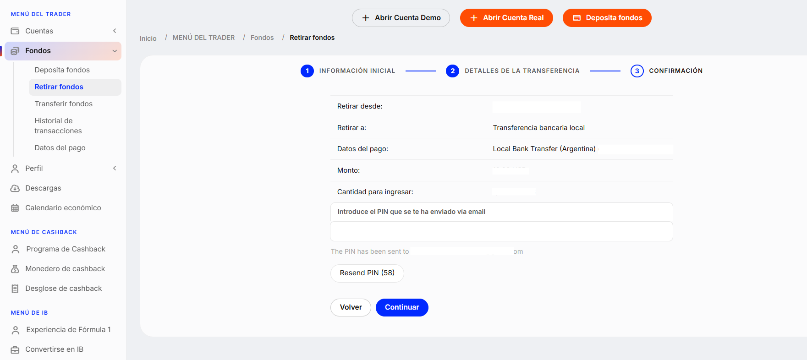The width and height of the screenshot is (807, 360).
Task: Open Transferir fondos from the submenu
Action: coord(64,104)
